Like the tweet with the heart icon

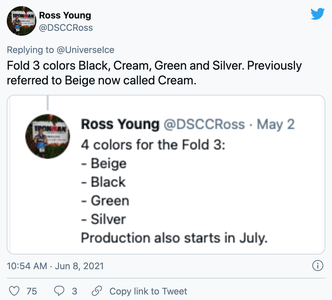15,291
